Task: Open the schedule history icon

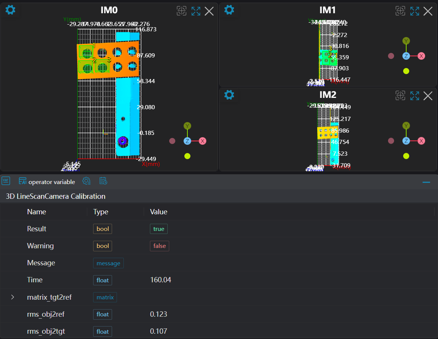Action: [x=103, y=181]
